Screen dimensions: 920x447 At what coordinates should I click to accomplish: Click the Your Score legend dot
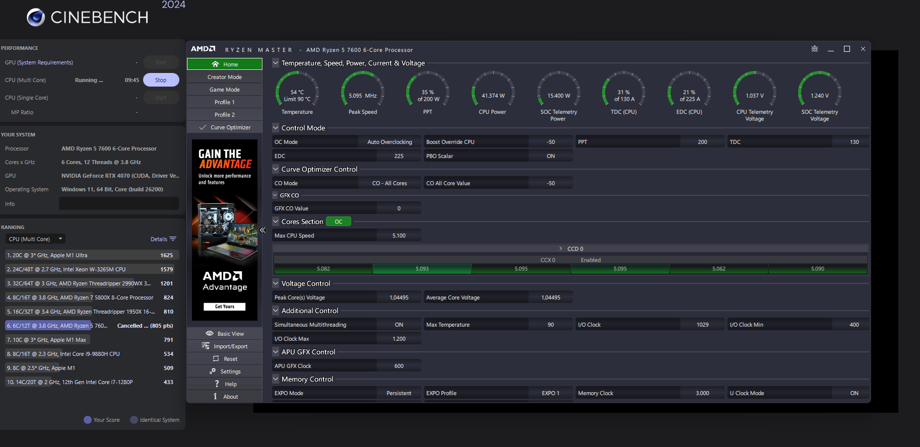pyautogui.click(x=88, y=420)
